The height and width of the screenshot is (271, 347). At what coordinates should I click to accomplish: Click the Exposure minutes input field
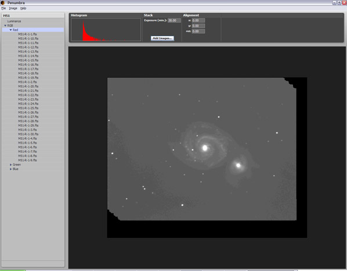(x=174, y=20)
